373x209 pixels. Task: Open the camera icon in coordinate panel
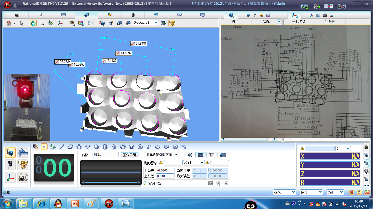pos(325,15)
